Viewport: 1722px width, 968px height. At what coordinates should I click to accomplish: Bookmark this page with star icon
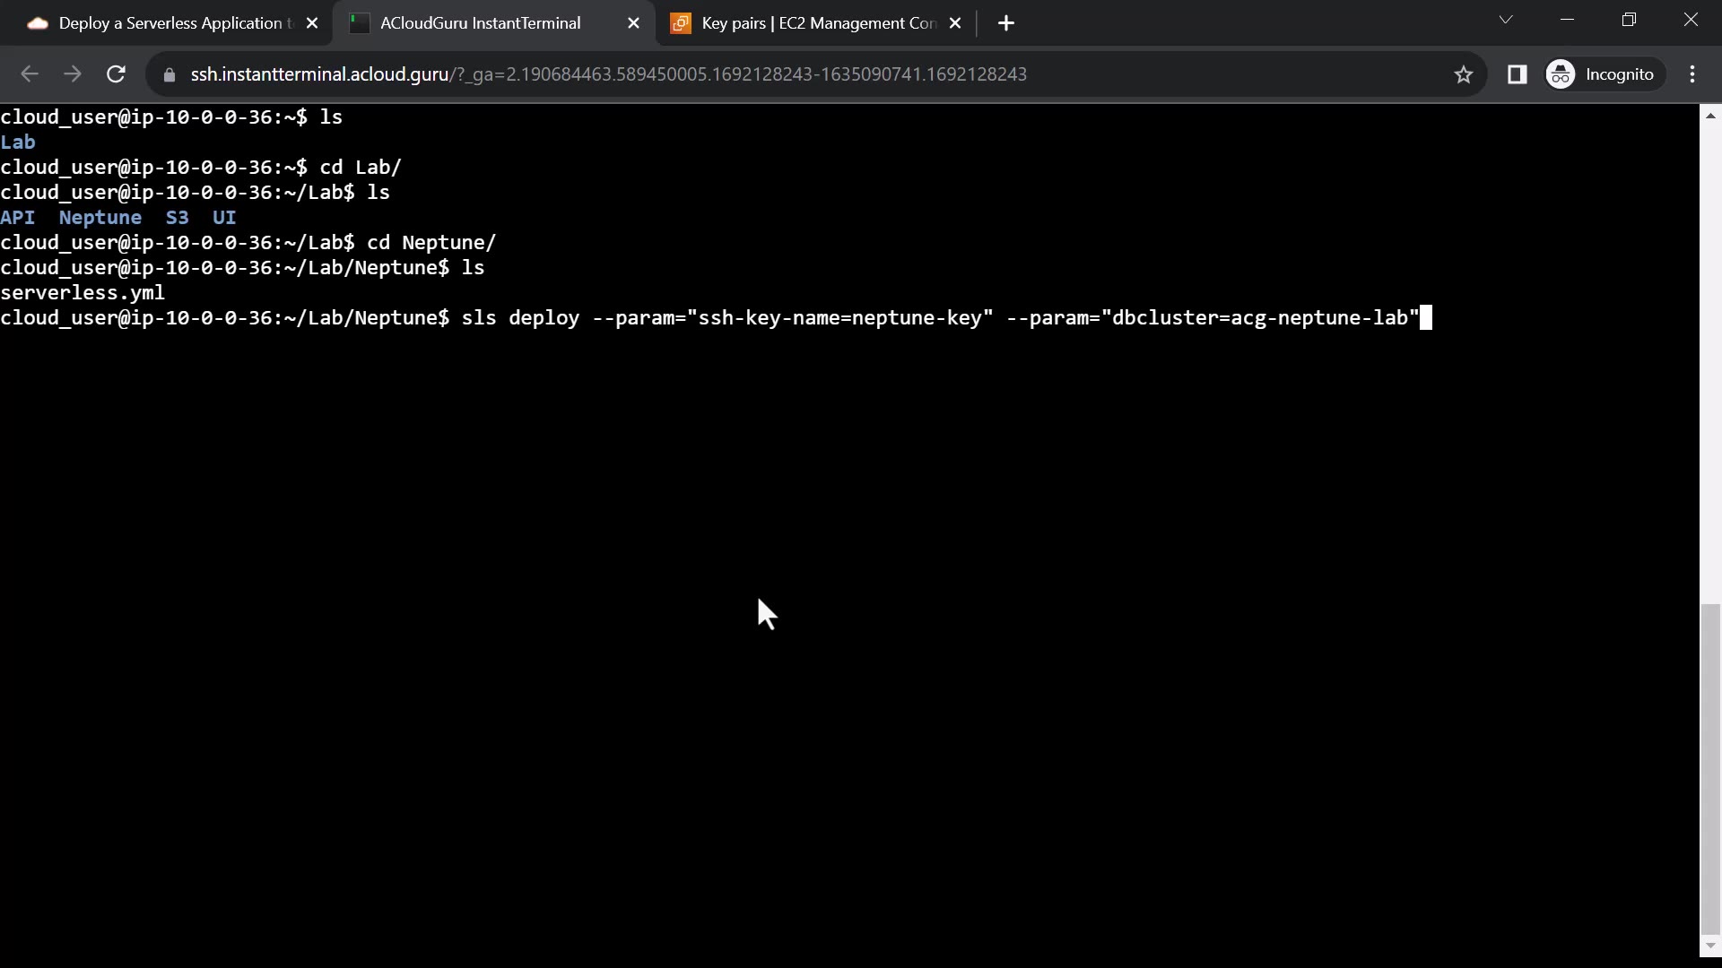[x=1464, y=74]
